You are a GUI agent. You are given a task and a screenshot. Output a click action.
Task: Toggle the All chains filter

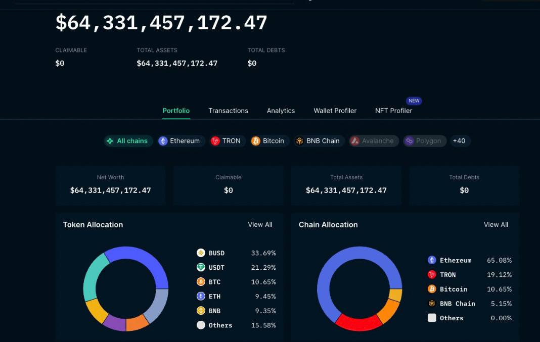tap(128, 141)
